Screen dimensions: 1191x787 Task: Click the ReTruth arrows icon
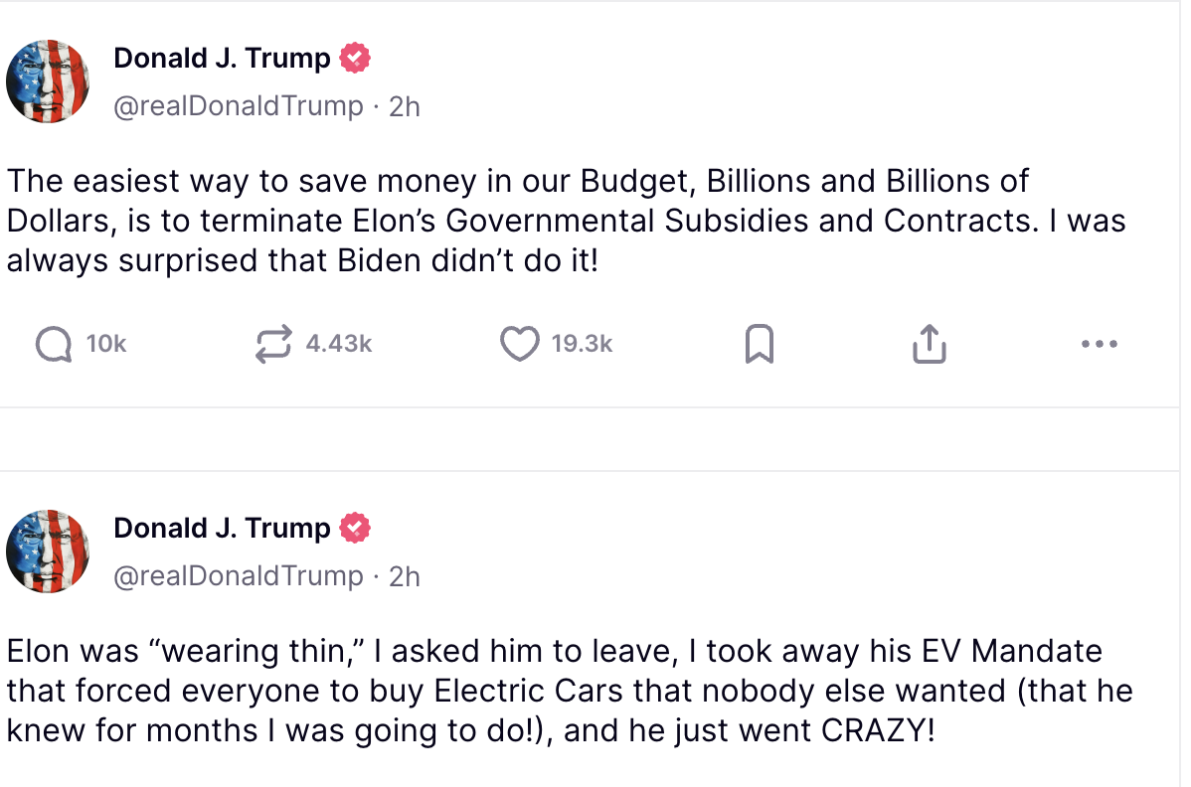point(273,345)
